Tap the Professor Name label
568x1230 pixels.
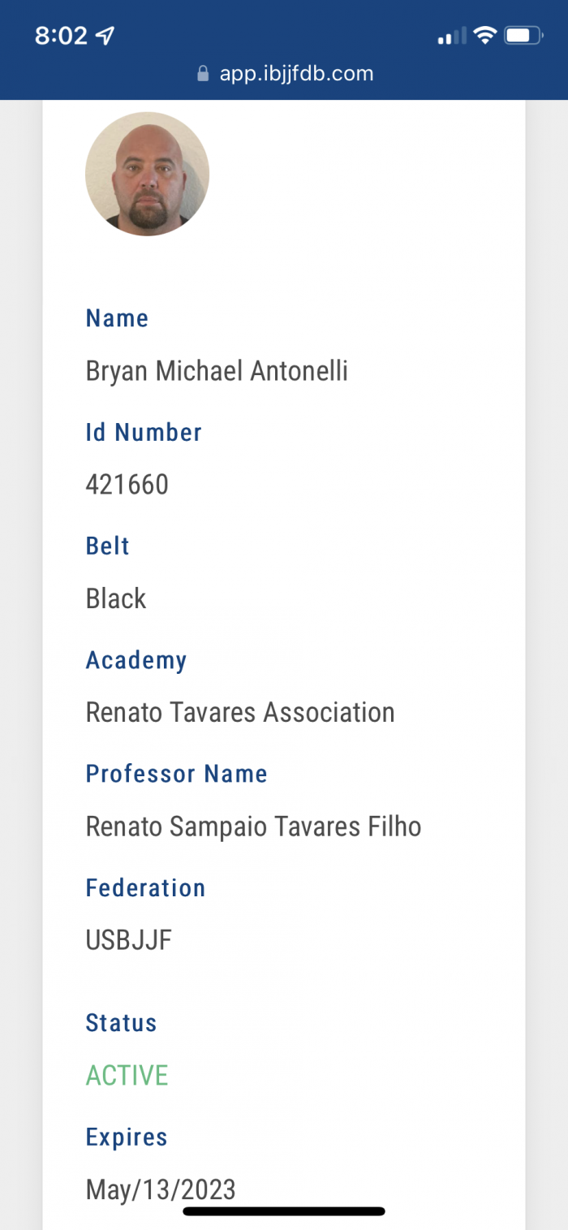(176, 774)
